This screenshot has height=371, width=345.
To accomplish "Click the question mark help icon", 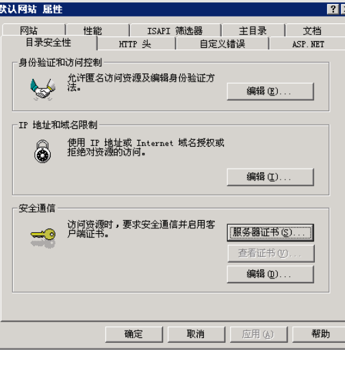I will (x=333, y=10).
